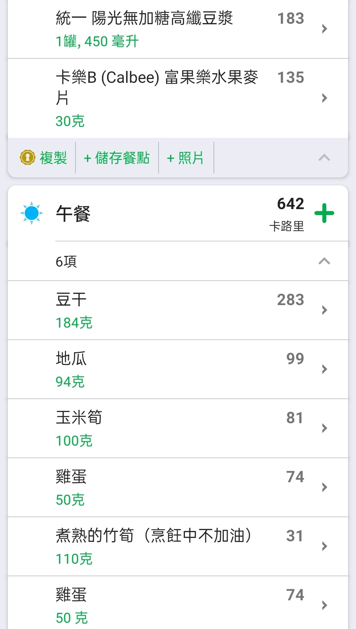Open arrow for 卡樂B 富果樂水果麥片
This screenshot has height=629, width=356.
324,98
